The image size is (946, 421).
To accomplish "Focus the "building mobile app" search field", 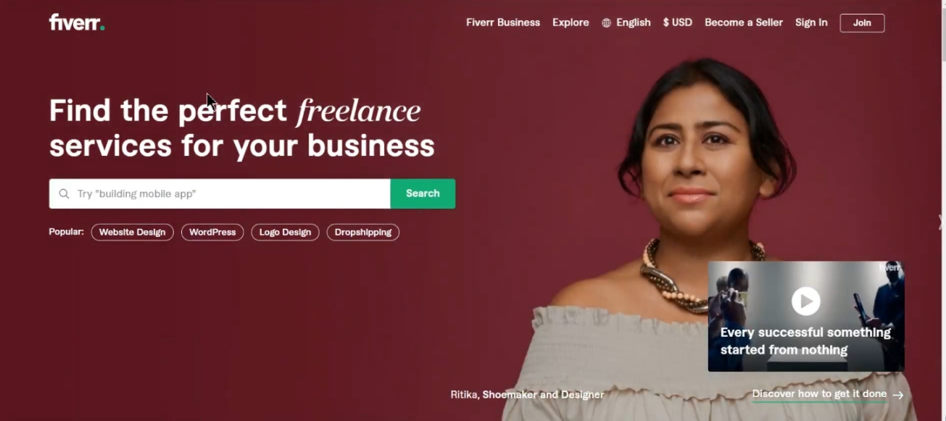I will [x=220, y=193].
